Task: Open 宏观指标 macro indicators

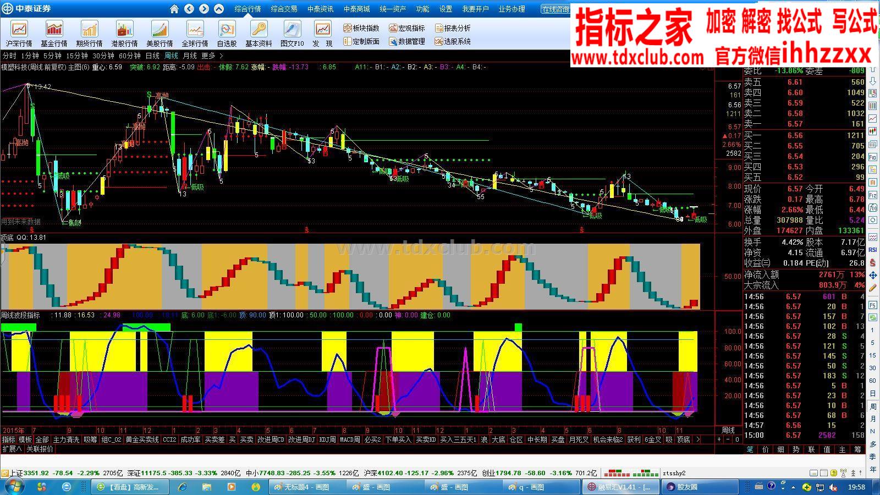Action: click(407, 28)
